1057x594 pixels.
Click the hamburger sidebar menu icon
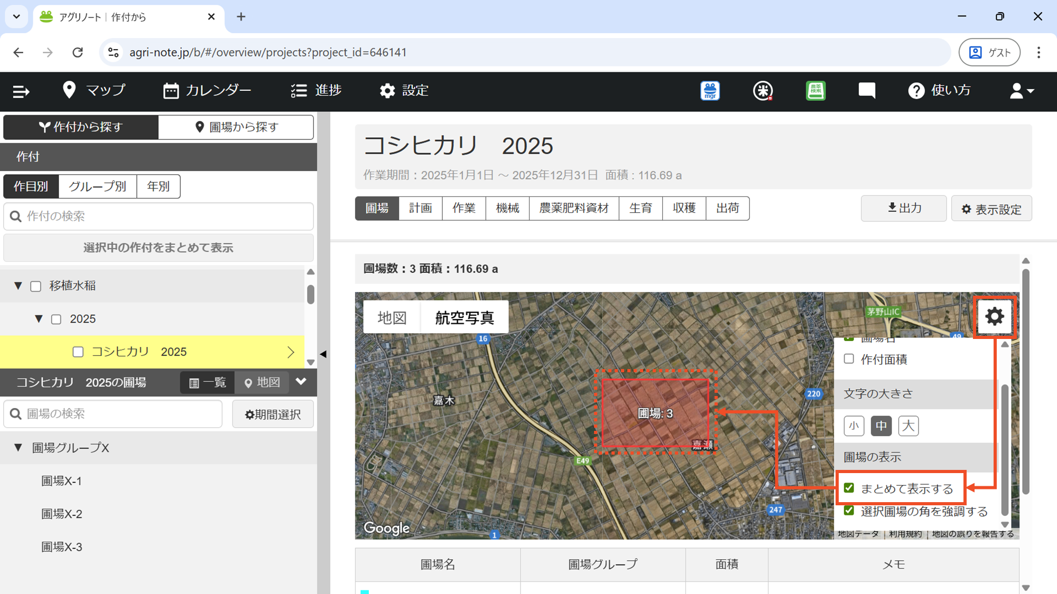click(x=21, y=91)
